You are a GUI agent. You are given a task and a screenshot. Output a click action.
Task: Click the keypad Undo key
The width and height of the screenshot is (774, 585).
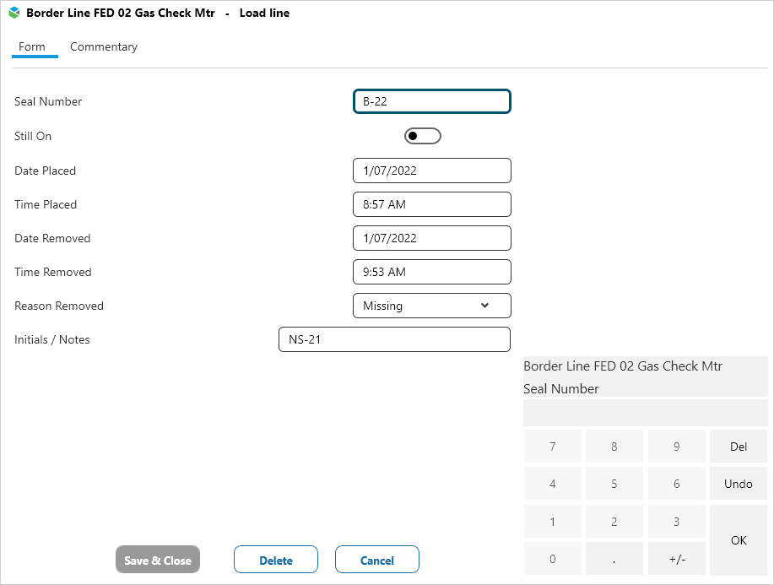(739, 485)
